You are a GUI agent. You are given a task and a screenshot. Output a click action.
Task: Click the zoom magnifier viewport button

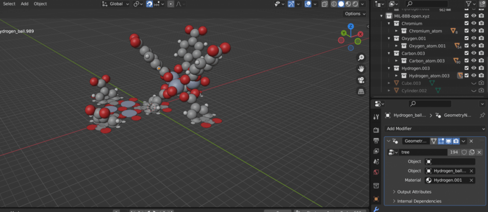[x=361, y=58]
